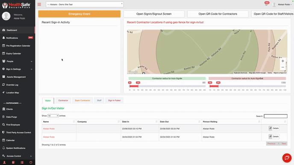The width and height of the screenshot is (294, 165).
Task: Click the Auto-SignIn radius slider handle
Action: 138,86
